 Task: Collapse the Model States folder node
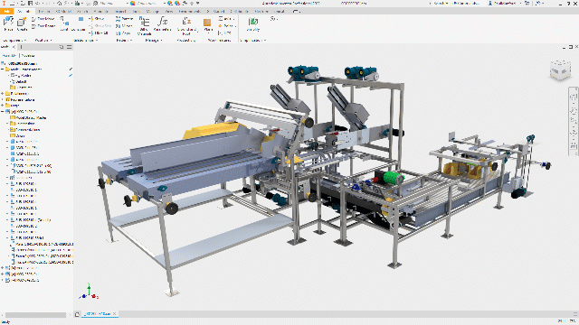point(3,70)
